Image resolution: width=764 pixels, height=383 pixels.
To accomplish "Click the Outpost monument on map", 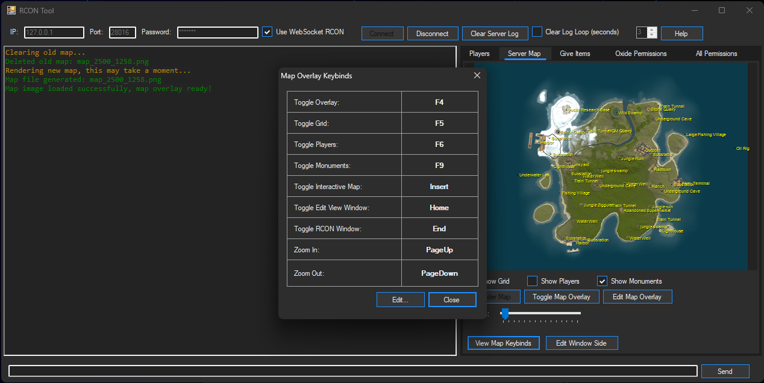I will click(653, 151).
